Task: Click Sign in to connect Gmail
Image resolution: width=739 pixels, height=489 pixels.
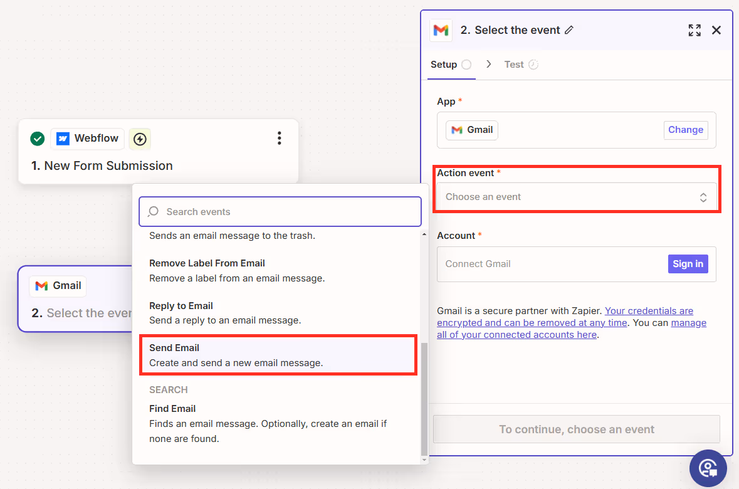Action: pyautogui.click(x=688, y=264)
